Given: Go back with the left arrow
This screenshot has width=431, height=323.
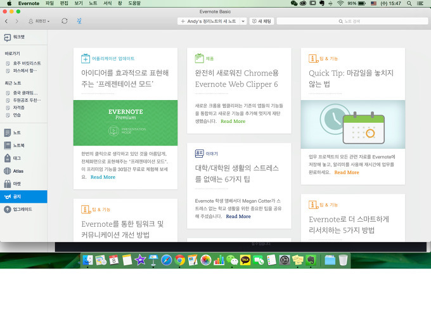Looking at the screenshot, I should [6, 21].
